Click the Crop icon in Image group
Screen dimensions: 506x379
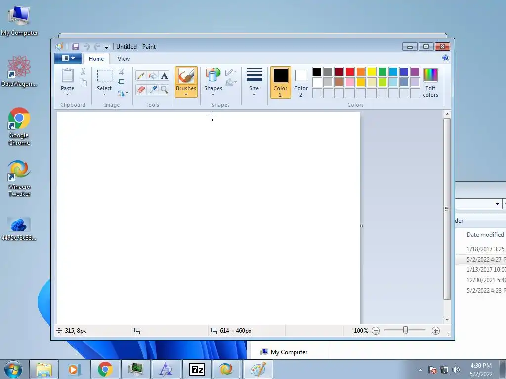click(121, 71)
